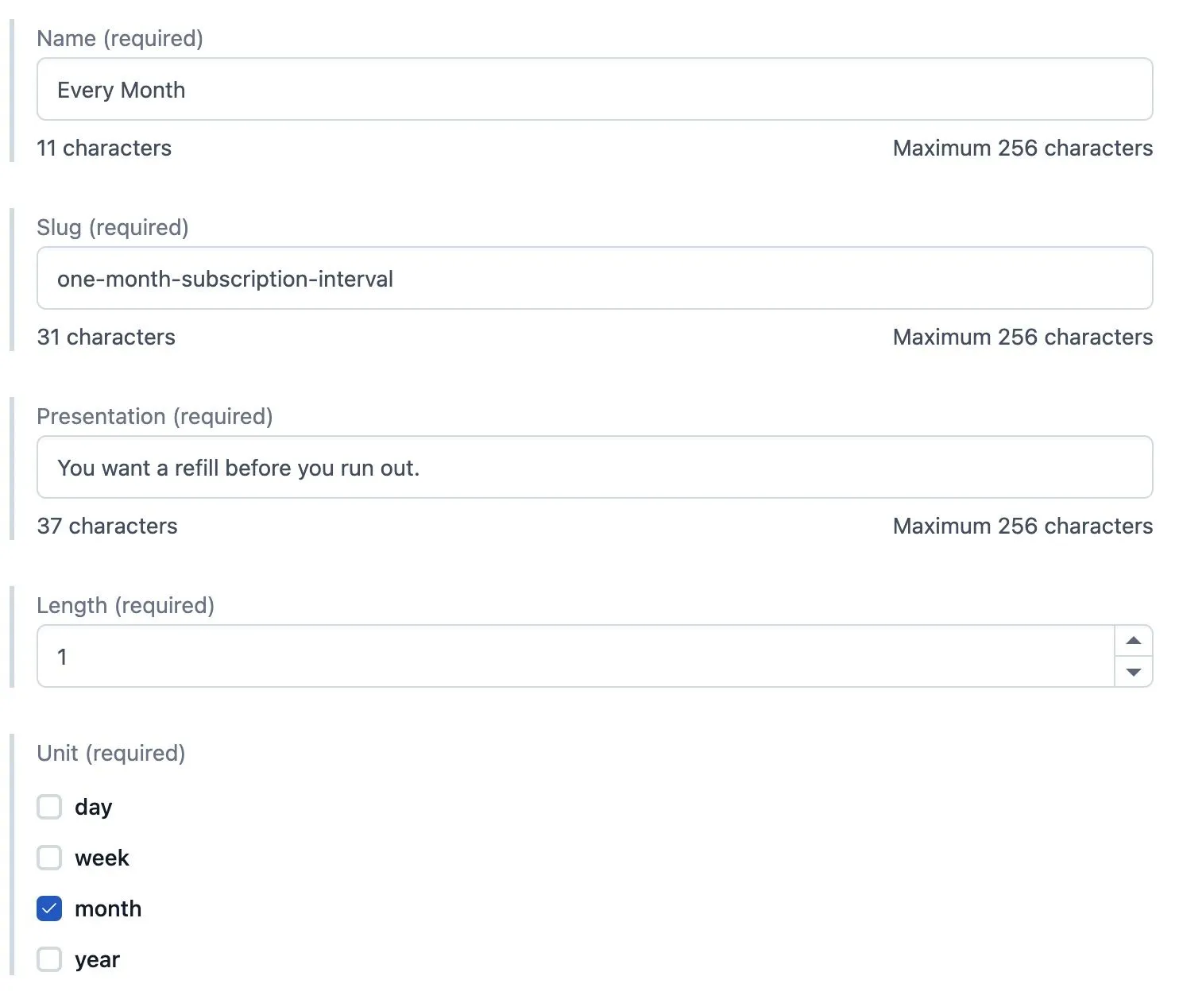The height and width of the screenshot is (999, 1179).
Task: Decrease Length with the down arrow
Action: click(x=1134, y=672)
